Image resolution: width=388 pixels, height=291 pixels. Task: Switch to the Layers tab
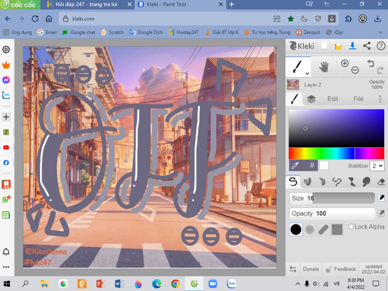[x=311, y=99]
